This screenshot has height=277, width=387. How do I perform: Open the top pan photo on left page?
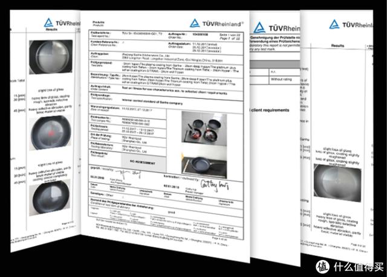click(x=51, y=57)
